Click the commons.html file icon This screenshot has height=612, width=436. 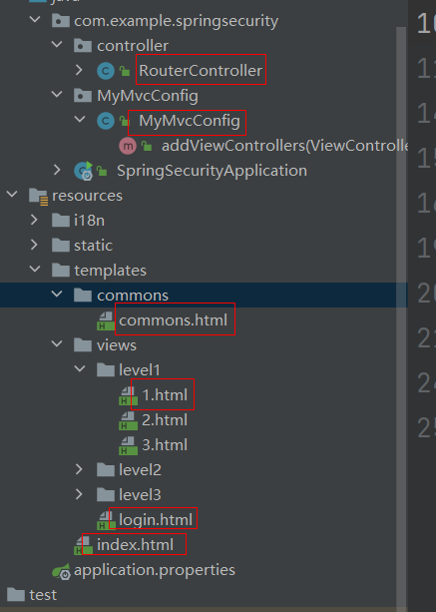pyautogui.click(x=106, y=320)
